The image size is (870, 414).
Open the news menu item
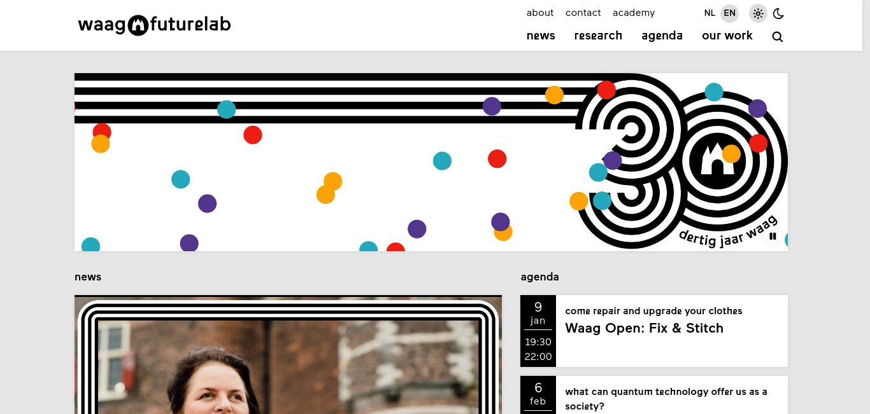tap(541, 36)
